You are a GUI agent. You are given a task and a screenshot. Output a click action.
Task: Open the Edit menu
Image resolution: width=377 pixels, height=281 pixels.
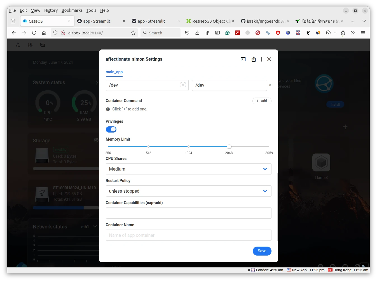[23, 10]
